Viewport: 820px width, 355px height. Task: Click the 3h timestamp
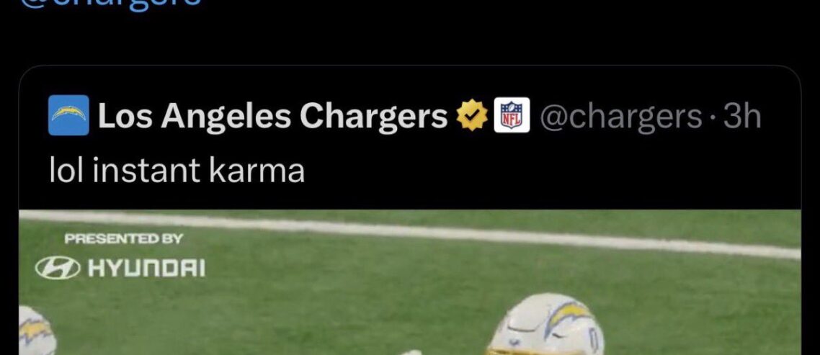coord(741,116)
